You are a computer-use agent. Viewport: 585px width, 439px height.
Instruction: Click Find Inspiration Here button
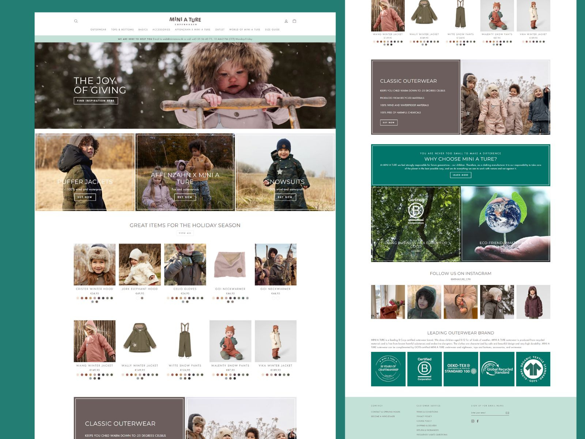(x=96, y=101)
